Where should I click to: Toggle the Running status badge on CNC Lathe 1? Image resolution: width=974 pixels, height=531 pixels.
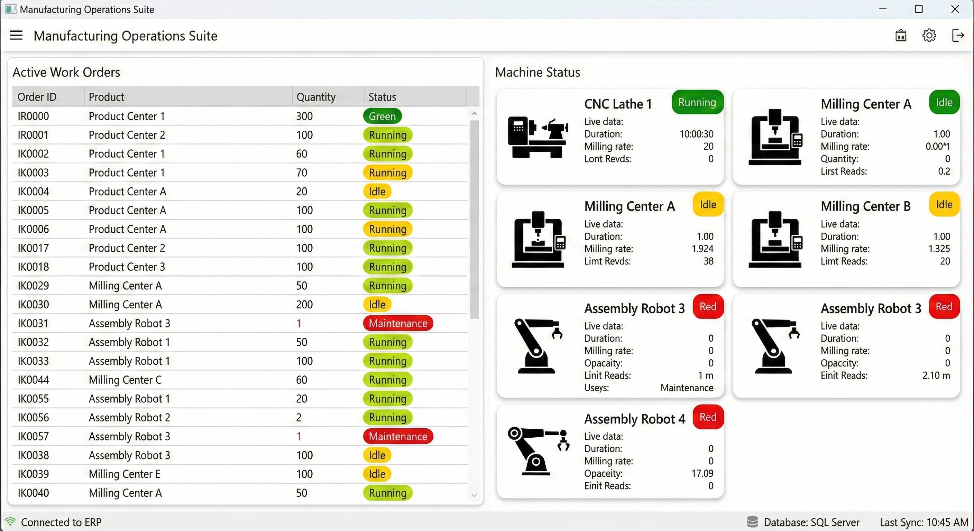click(697, 102)
